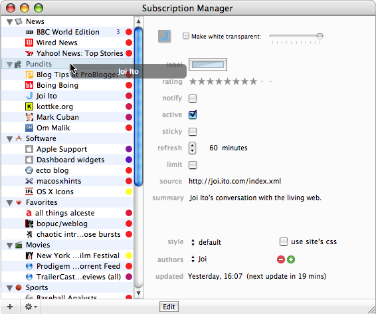This screenshot has height=314, width=376.
Task: Click the scrollbar down arrow
Action: [x=139, y=293]
